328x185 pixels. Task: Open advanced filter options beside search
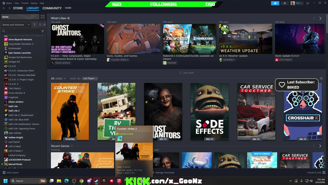(43, 31)
